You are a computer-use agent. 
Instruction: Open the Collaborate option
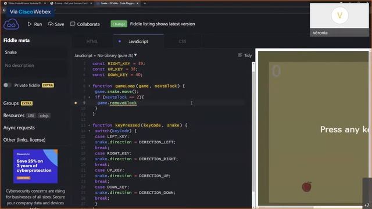coord(85,24)
